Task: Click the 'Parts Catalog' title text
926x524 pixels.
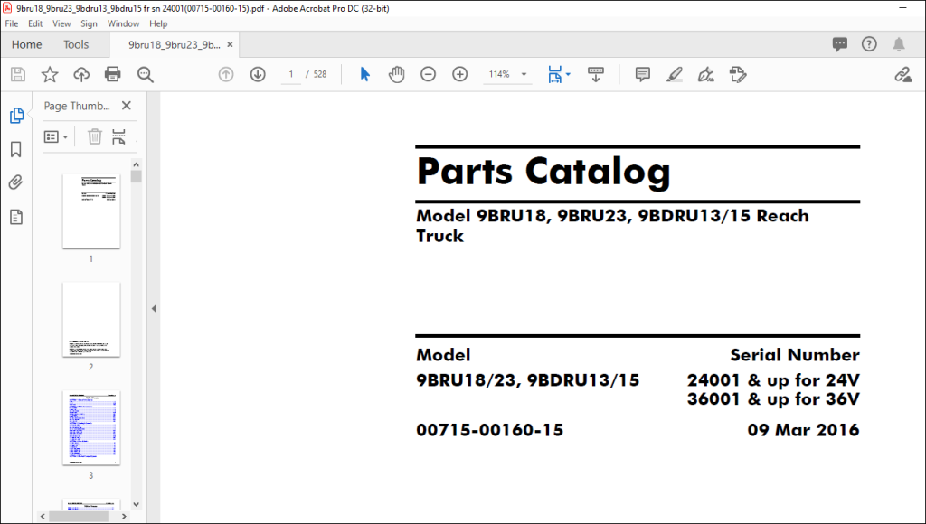Action: [x=543, y=173]
